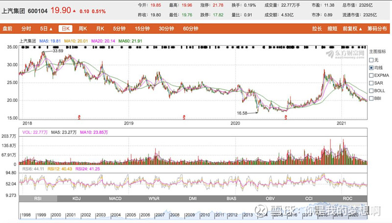Viewport: 392px width, 223px height.
Task: Click the 上汽集团 600104 stock name
Action: coord(24,11)
